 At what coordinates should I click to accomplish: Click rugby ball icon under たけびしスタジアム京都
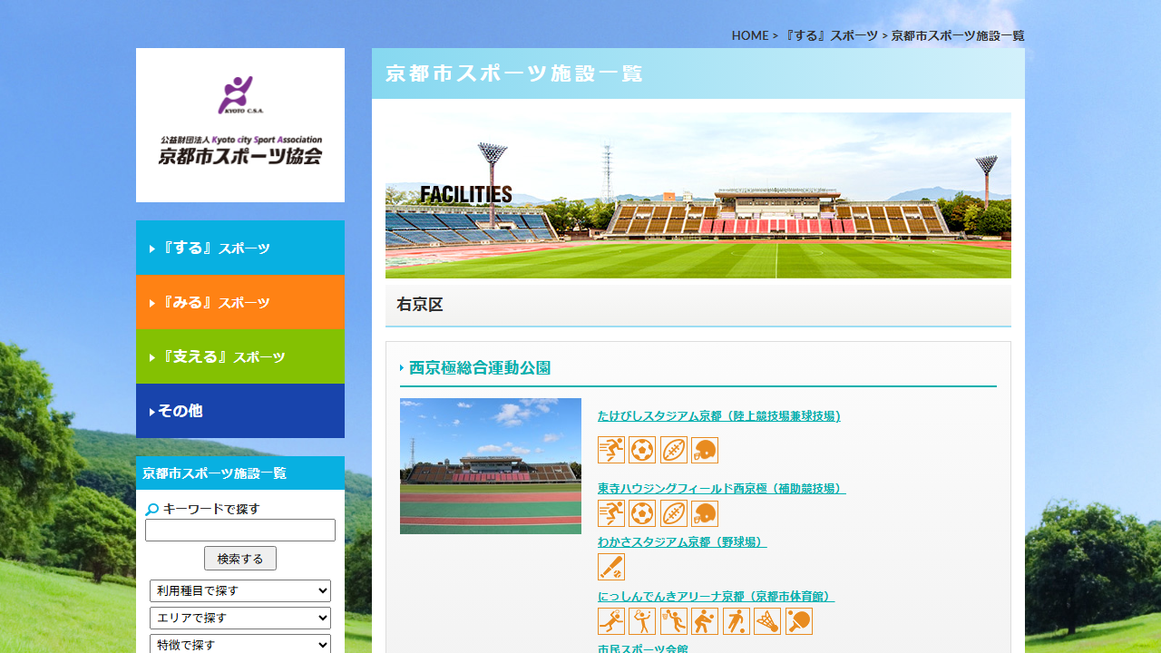674,450
